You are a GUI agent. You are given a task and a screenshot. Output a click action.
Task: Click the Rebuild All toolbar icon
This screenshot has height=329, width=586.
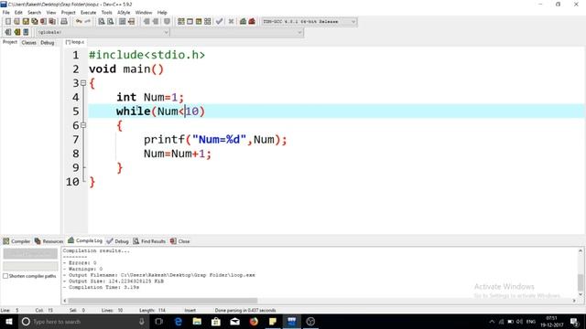208,22
